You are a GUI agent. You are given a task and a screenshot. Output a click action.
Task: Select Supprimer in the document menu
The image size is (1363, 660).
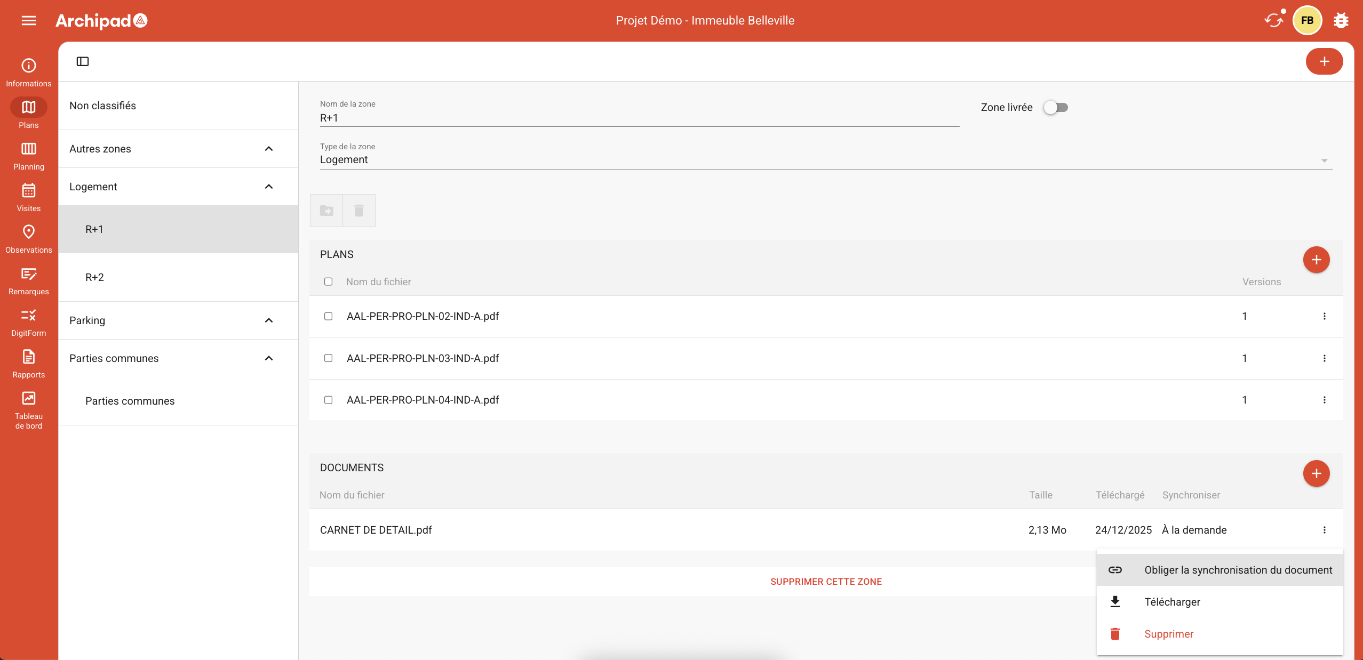click(x=1168, y=634)
